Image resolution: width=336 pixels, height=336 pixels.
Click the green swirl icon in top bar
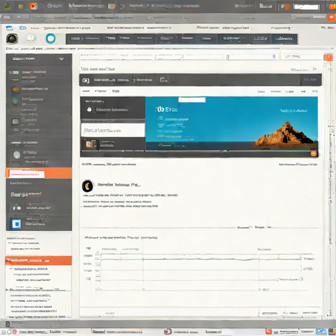[x=7, y=6]
